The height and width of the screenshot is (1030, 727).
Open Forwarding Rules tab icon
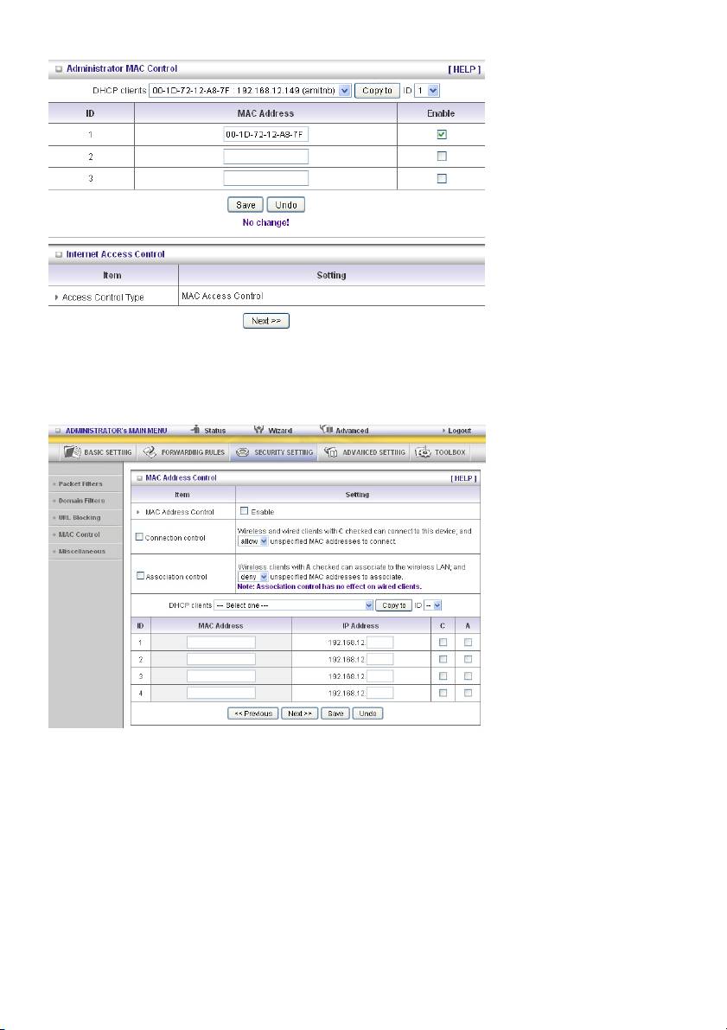point(150,452)
